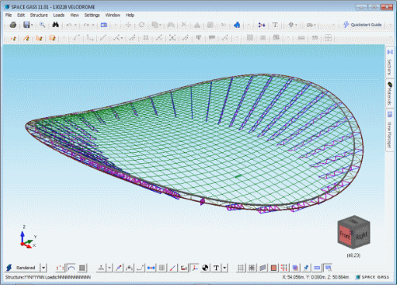Open the Structure menu
The width and height of the screenshot is (397, 285).
point(39,15)
